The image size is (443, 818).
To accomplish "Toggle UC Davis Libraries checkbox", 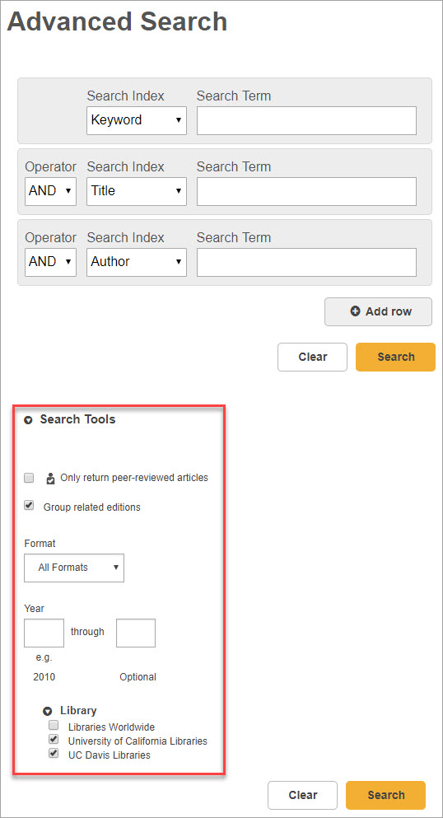I will tap(54, 753).
